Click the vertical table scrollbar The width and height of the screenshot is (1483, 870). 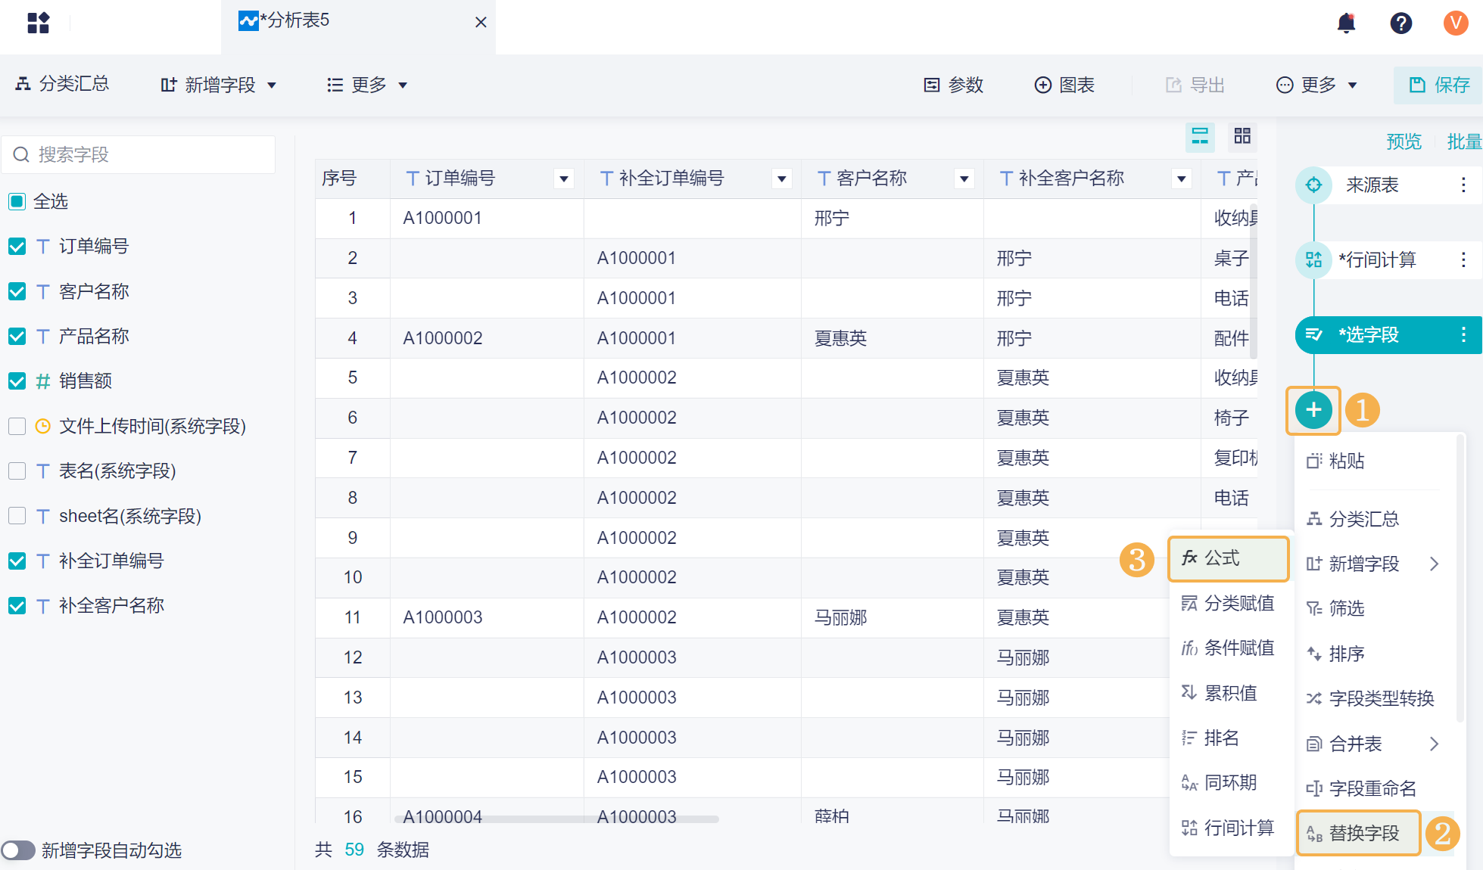[1254, 281]
